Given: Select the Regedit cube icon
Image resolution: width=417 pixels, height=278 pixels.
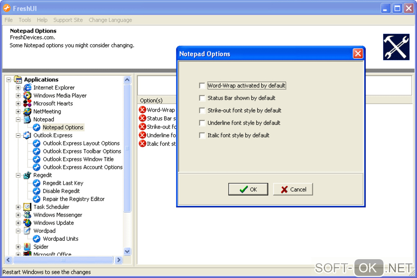Looking at the screenshot, I should [27, 175].
